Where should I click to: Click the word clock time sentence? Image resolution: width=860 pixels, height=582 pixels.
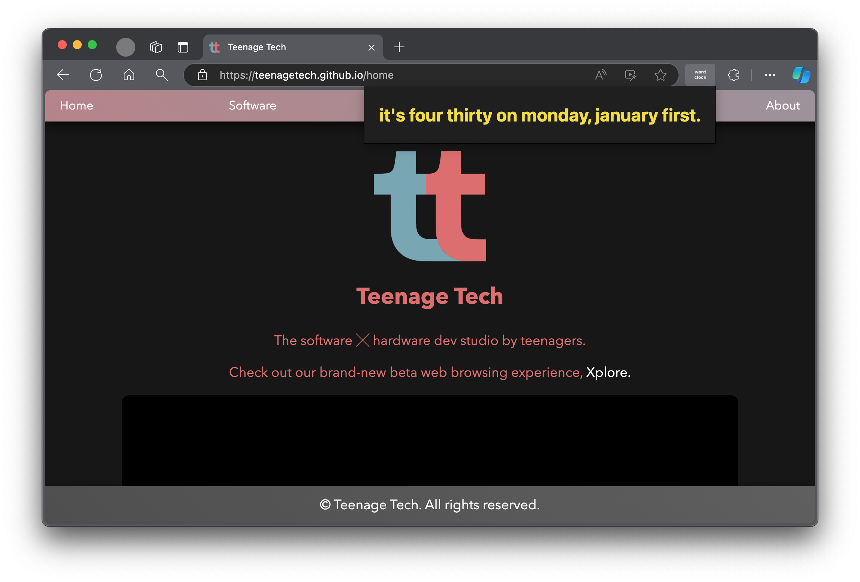pyautogui.click(x=539, y=115)
